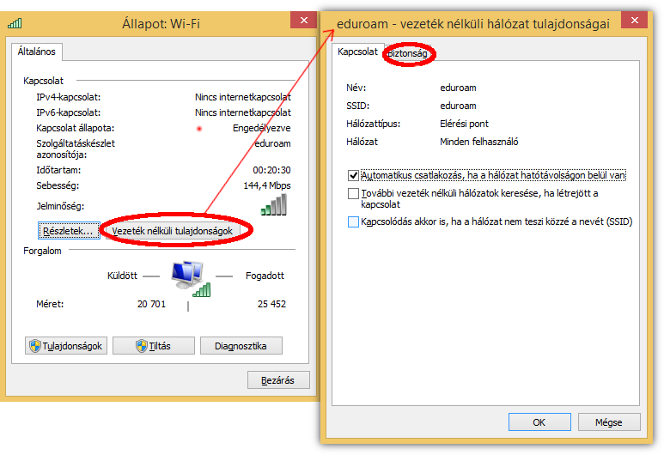The height and width of the screenshot is (455, 664).
Task: Click the Szolgáltatáskészlet azonosítója value eduroam
Action: (272, 143)
